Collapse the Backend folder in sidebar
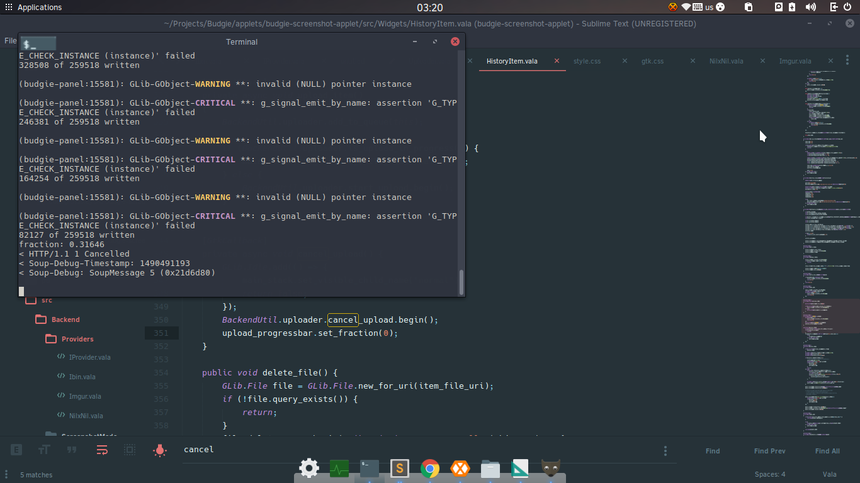 tap(57, 319)
